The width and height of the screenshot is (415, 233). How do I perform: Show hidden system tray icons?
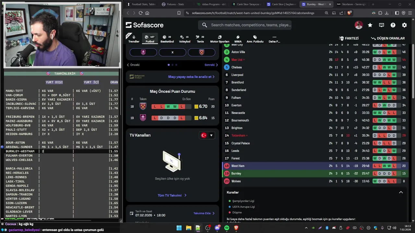pyautogui.click(x=306, y=228)
